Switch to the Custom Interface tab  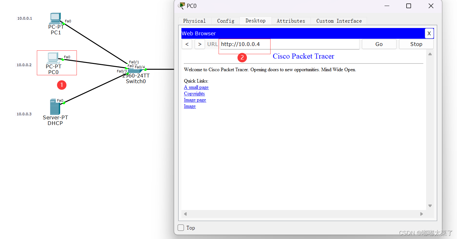pos(339,21)
